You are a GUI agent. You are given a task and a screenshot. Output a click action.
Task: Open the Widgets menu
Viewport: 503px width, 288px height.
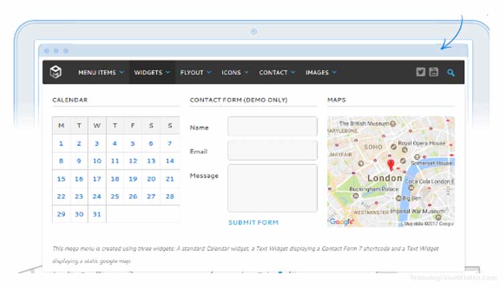pyautogui.click(x=148, y=72)
